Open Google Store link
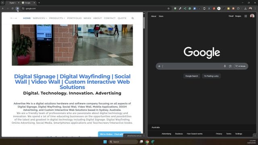The width and height of the screenshot is (258, 145). 161,16
